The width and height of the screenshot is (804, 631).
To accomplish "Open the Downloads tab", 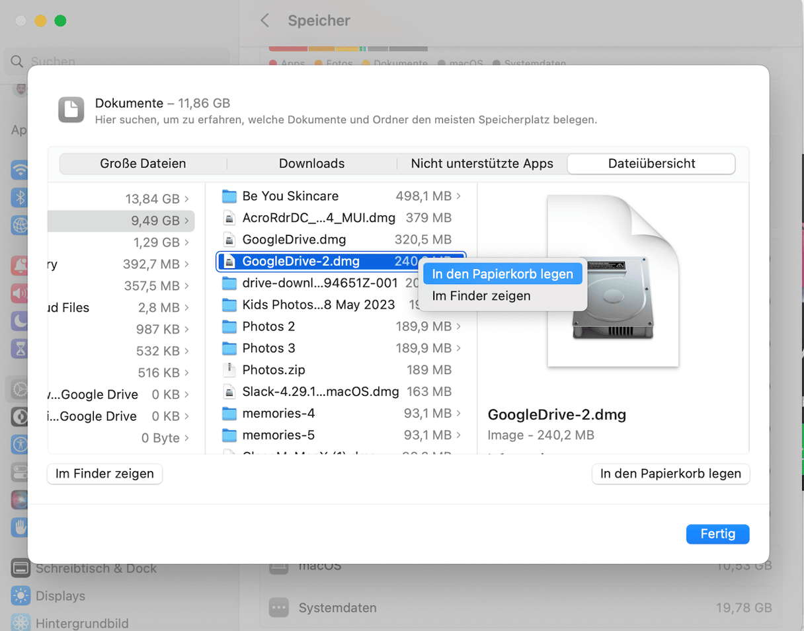I will coord(311,164).
